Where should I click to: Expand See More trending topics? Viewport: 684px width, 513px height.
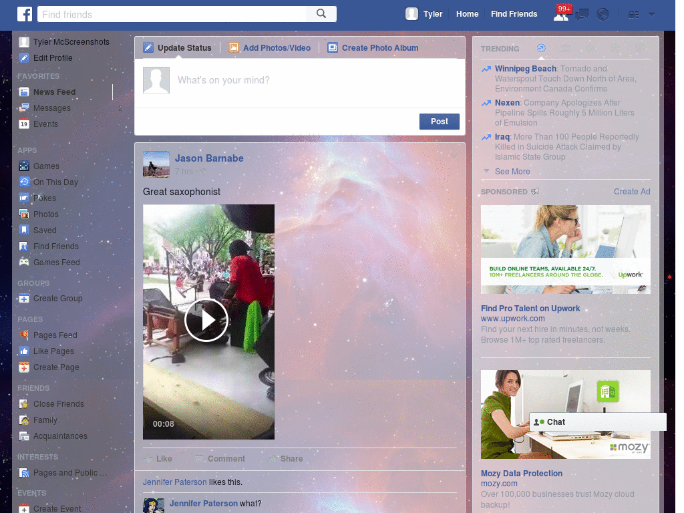pos(512,172)
